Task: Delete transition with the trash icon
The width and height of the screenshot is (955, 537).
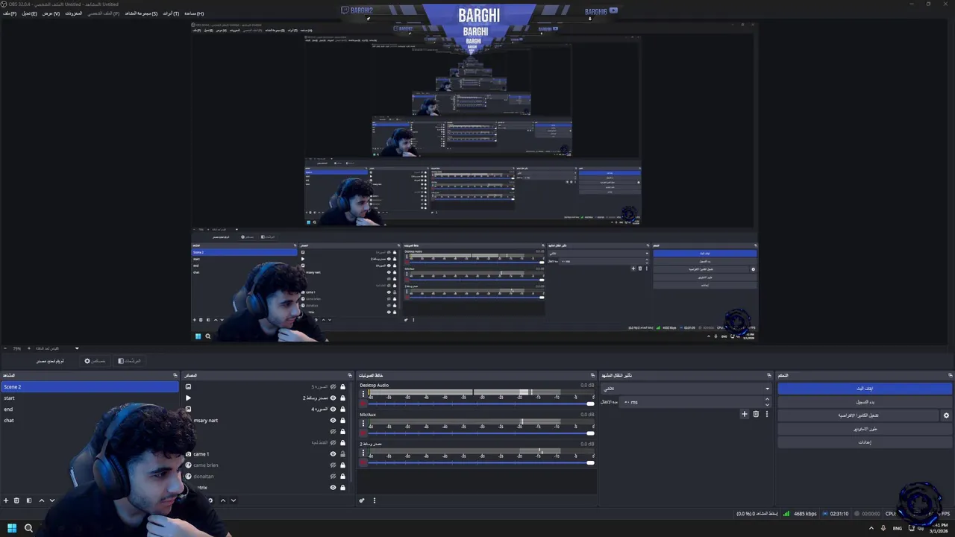Action: [x=756, y=414]
